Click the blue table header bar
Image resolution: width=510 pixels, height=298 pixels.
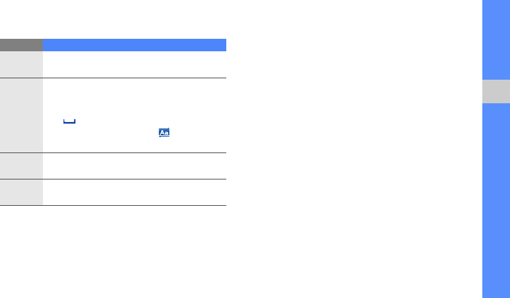coord(134,45)
